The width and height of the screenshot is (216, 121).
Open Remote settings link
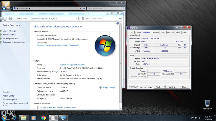(9, 35)
